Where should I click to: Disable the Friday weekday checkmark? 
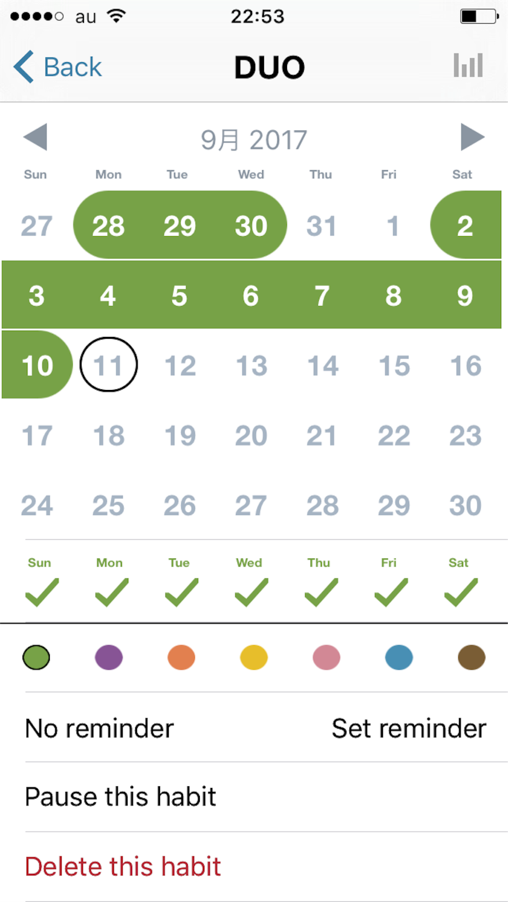(x=392, y=592)
